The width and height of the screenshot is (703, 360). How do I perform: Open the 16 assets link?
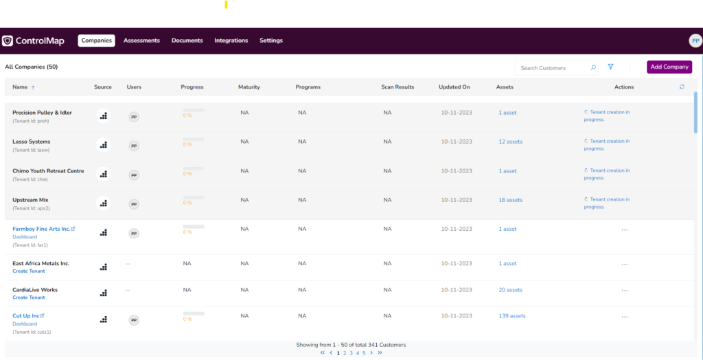coord(511,200)
